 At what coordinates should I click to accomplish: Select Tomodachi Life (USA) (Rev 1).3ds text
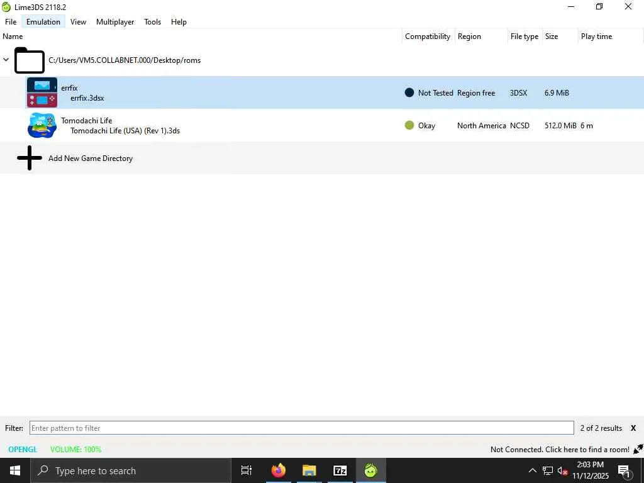(125, 131)
